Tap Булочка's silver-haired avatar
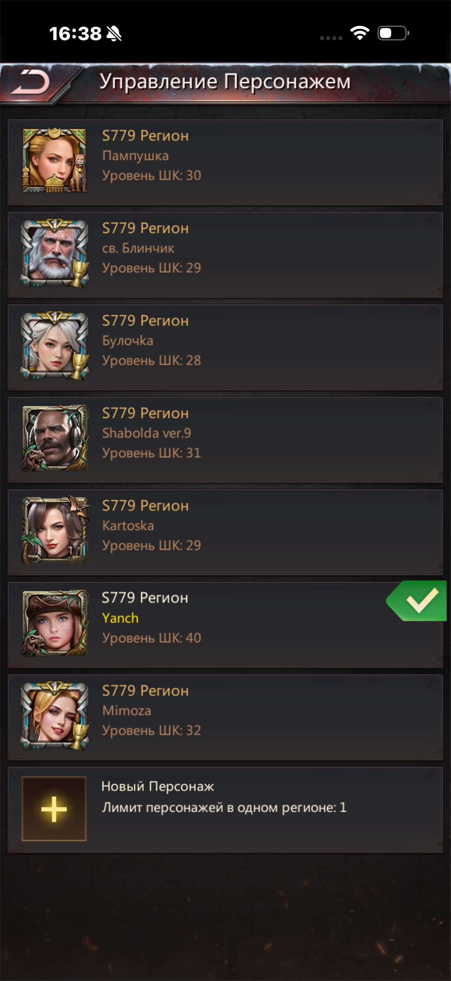 click(54, 345)
